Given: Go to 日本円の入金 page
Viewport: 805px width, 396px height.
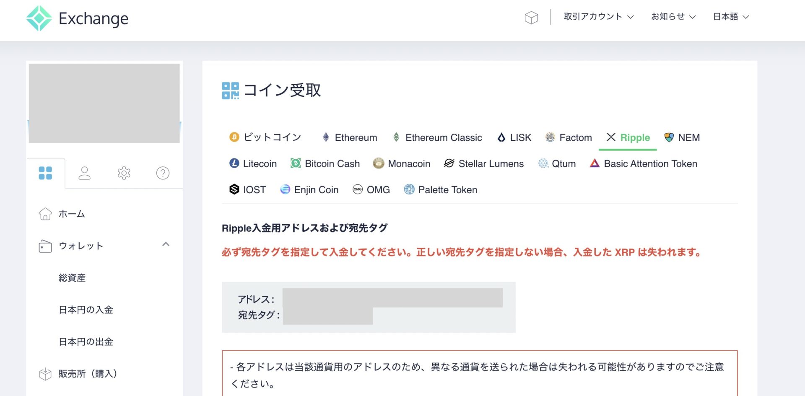Looking at the screenshot, I should (x=86, y=310).
